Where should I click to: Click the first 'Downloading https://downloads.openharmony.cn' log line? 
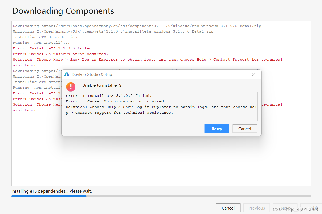coord(137,26)
